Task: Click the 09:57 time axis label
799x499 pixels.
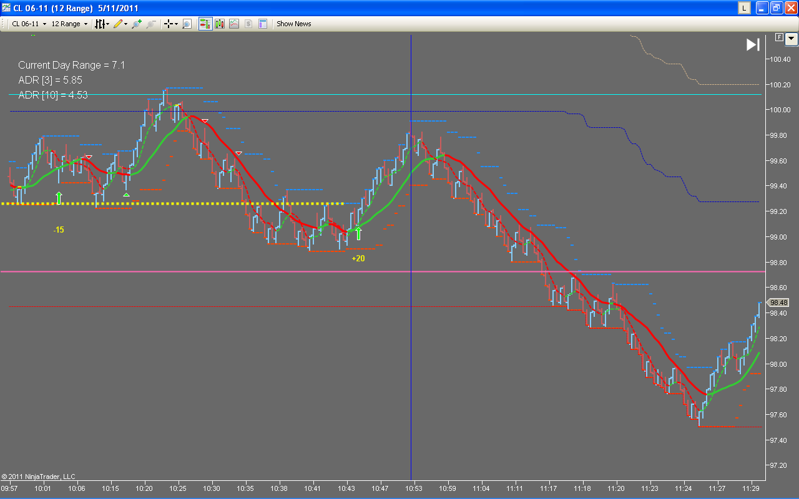Action: (10, 488)
